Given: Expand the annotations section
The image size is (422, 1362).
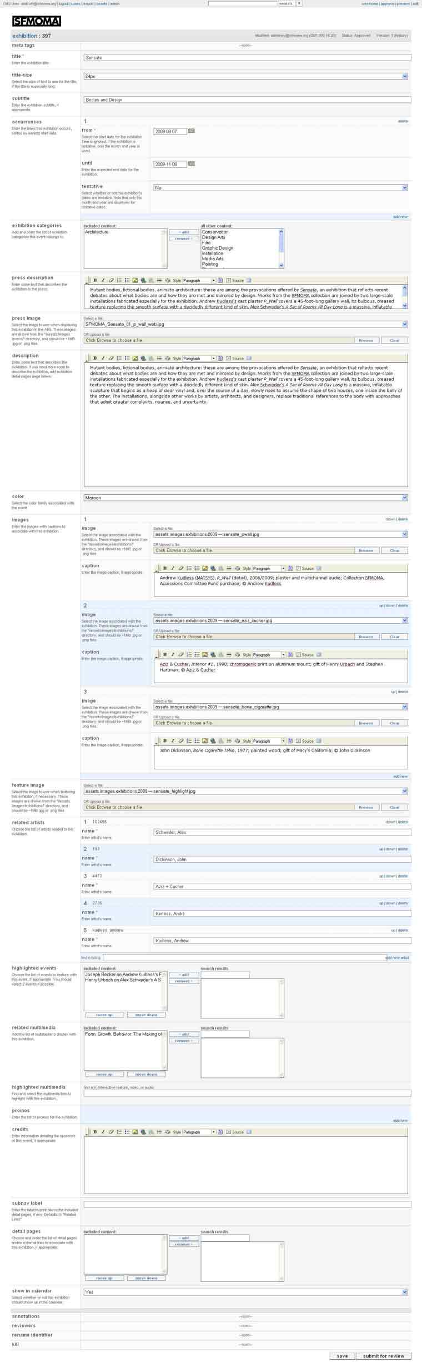Looking at the screenshot, I should pyautogui.click(x=245, y=1316).
